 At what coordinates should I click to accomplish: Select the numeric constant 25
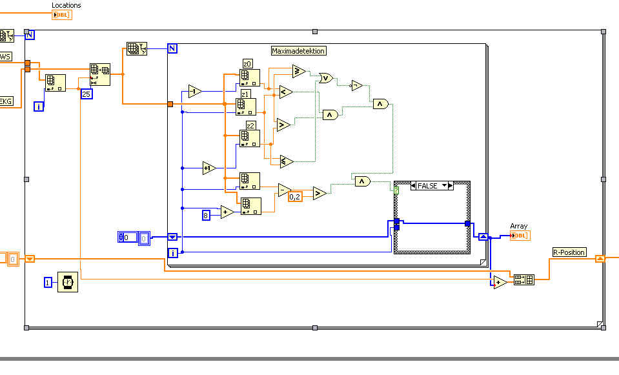coord(86,94)
